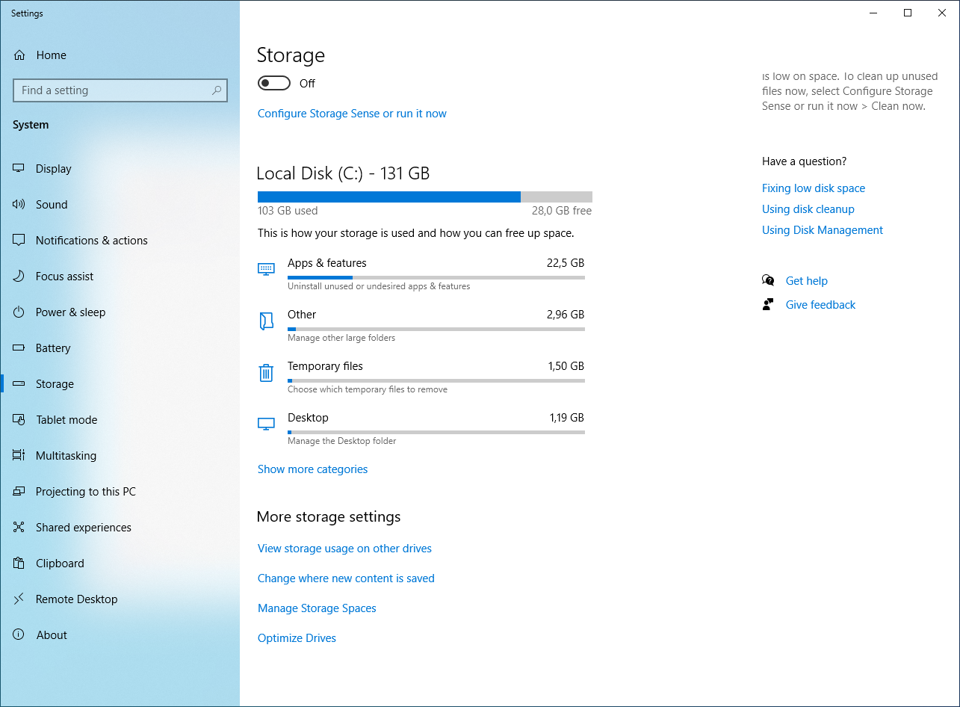The width and height of the screenshot is (960, 707).
Task: Select Battery in the System sidebar
Action: click(x=55, y=348)
